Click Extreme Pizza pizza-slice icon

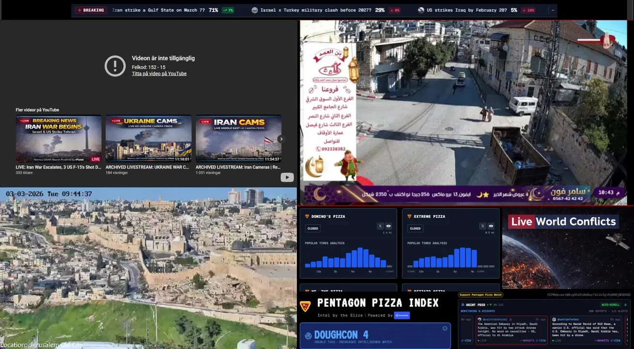point(410,216)
